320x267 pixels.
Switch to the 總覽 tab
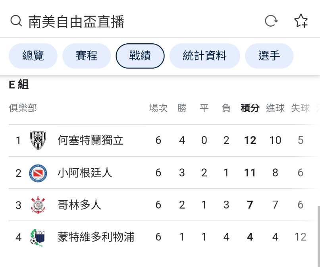point(33,56)
